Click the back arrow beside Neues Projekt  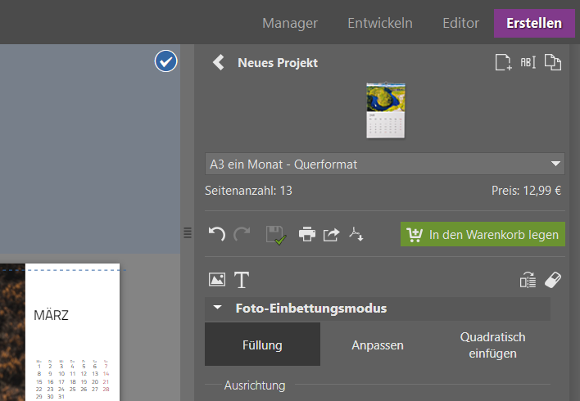[218, 63]
